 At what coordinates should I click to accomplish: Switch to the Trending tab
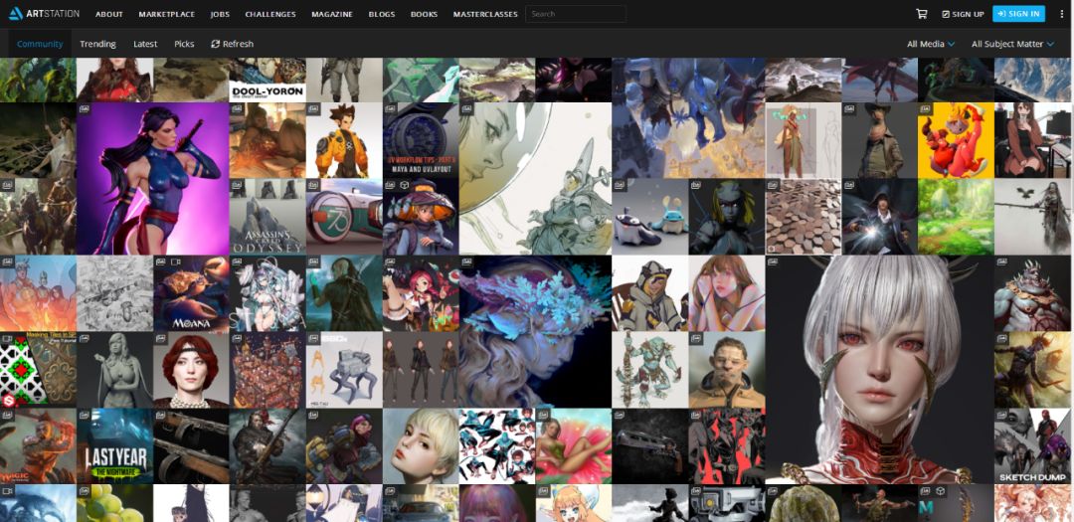pos(97,44)
